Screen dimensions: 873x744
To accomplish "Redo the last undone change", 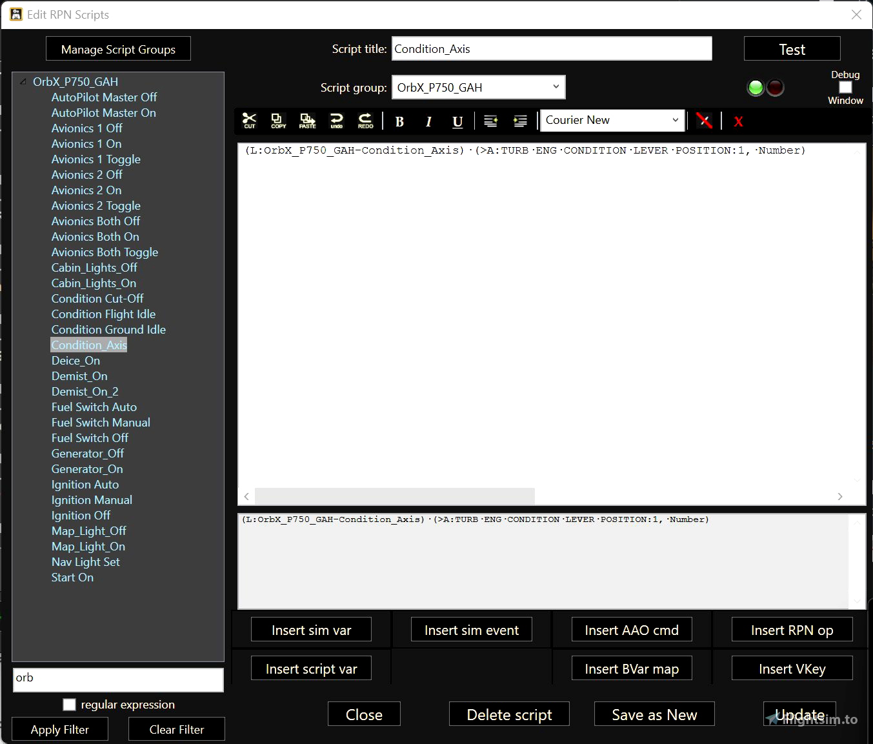I will (365, 121).
